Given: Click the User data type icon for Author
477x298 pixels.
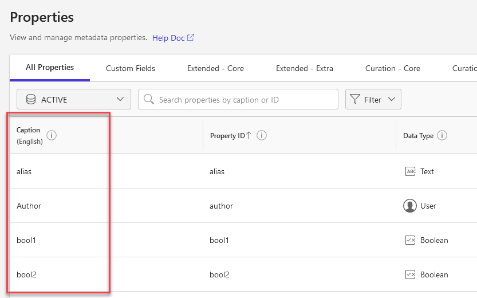Looking at the screenshot, I should point(409,206).
